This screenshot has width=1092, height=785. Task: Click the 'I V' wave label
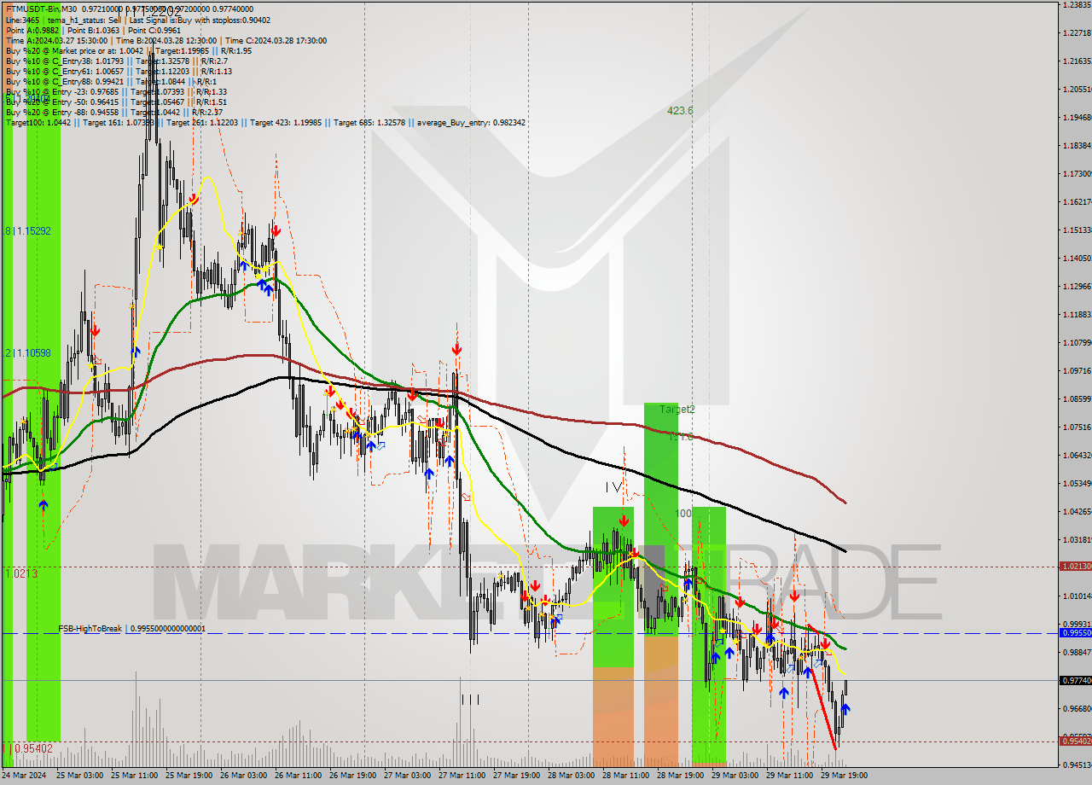coord(613,486)
